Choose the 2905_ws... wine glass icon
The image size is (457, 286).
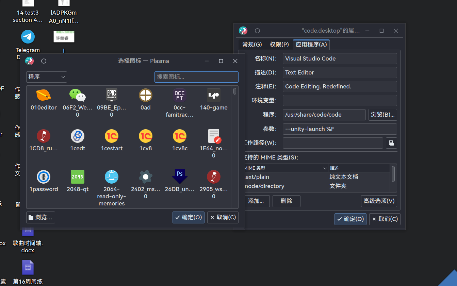pyautogui.click(x=214, y=177)
